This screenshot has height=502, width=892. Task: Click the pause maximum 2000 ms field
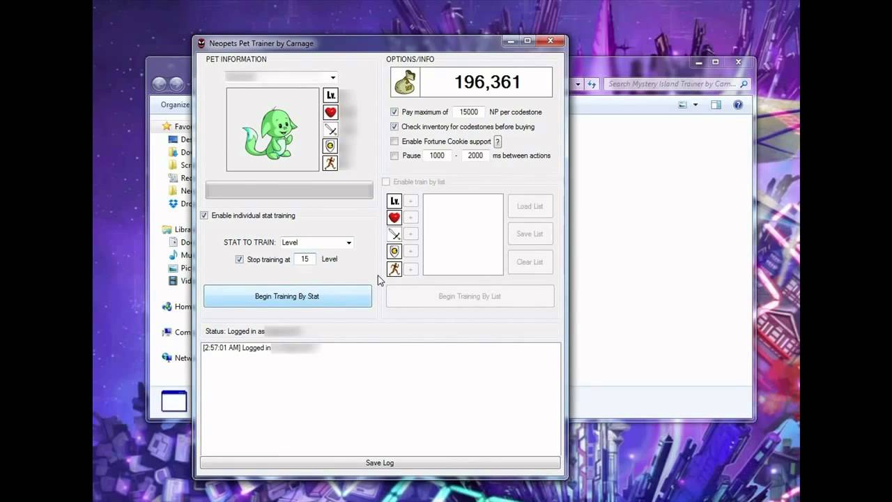coord(475,155)
